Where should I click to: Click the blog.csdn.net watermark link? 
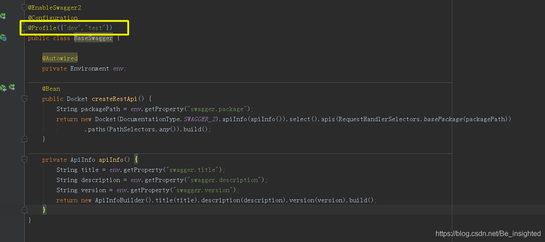click(x=488, y=233)
